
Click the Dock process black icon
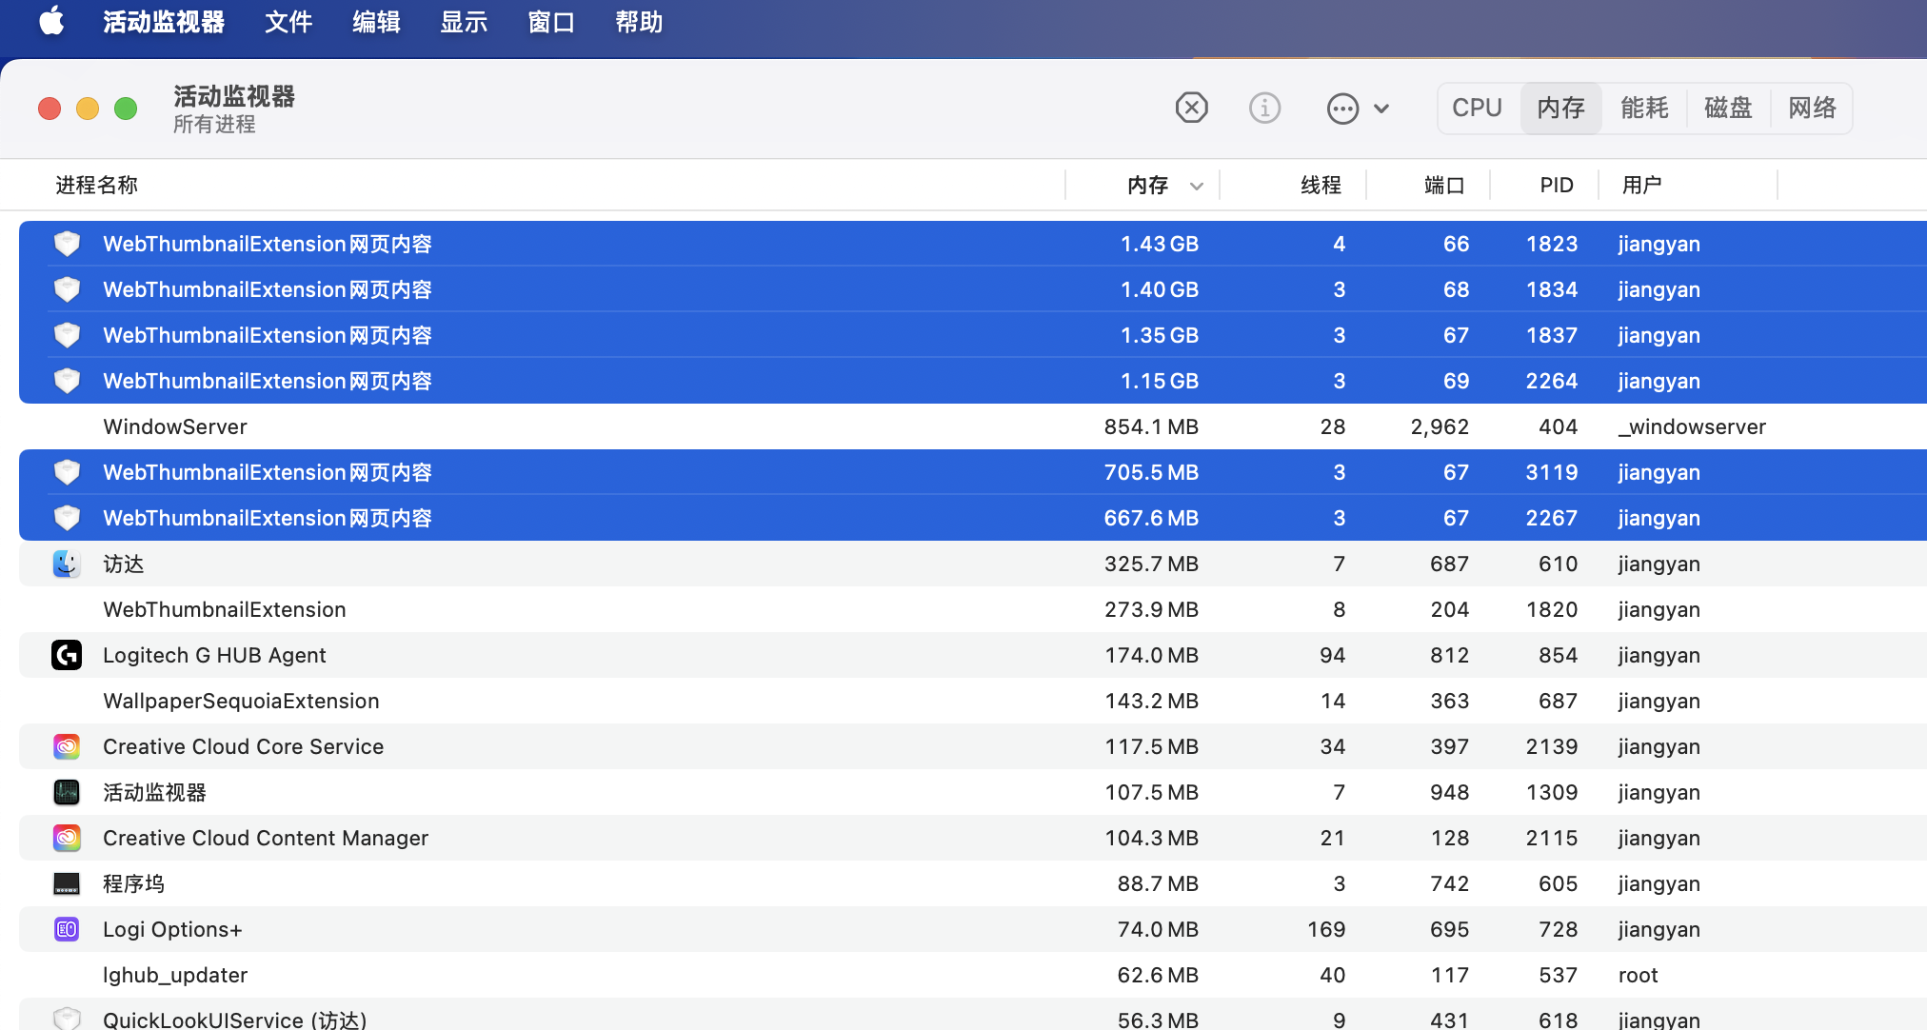pos(67,883)
